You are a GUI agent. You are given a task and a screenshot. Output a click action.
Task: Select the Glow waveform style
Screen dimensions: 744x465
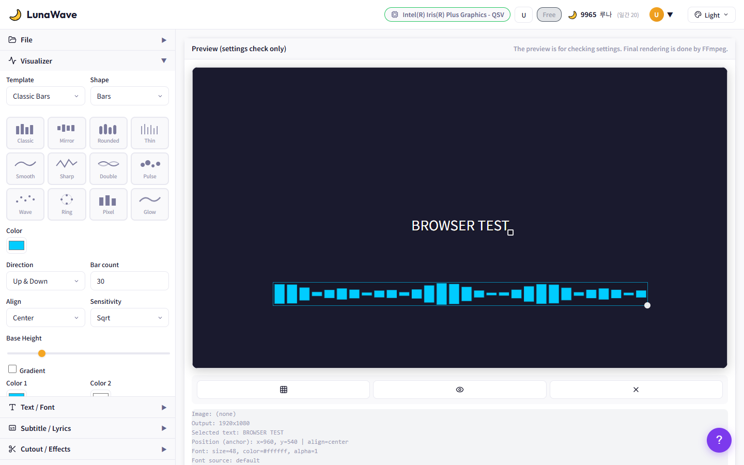pos(149,204)
